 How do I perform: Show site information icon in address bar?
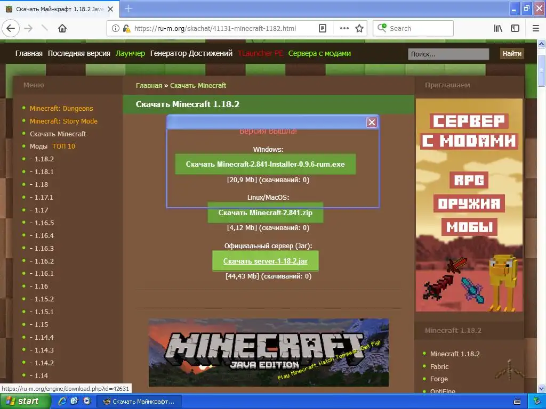pyautogui.click(x=116, y=29)
